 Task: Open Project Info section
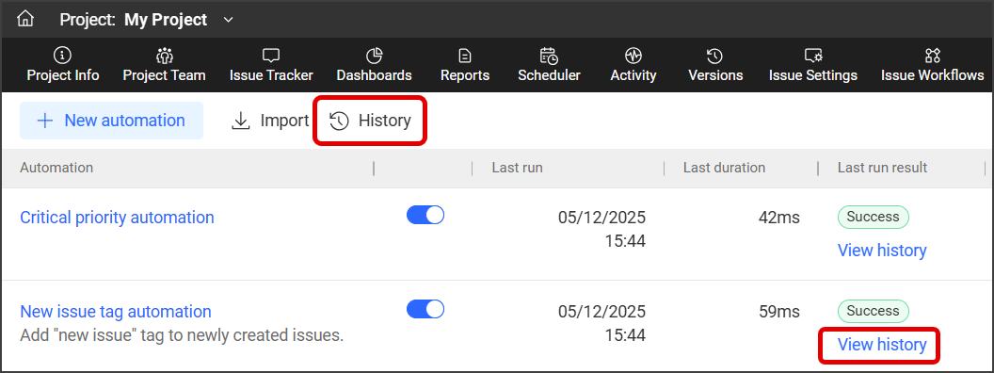[x=63, y=65]
